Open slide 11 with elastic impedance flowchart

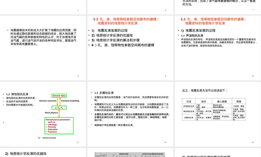43,114
